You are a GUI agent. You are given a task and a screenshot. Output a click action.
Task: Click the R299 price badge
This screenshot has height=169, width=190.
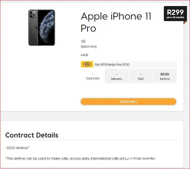[175, 12]
